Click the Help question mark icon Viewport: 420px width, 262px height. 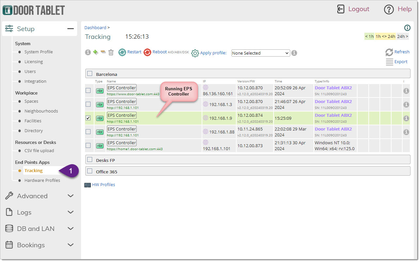[389, 9]
